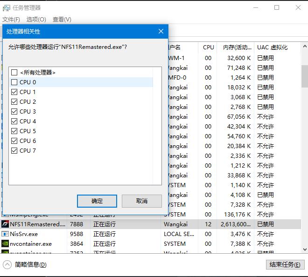Click the 71,248 K memory cell

pos(239,68)
